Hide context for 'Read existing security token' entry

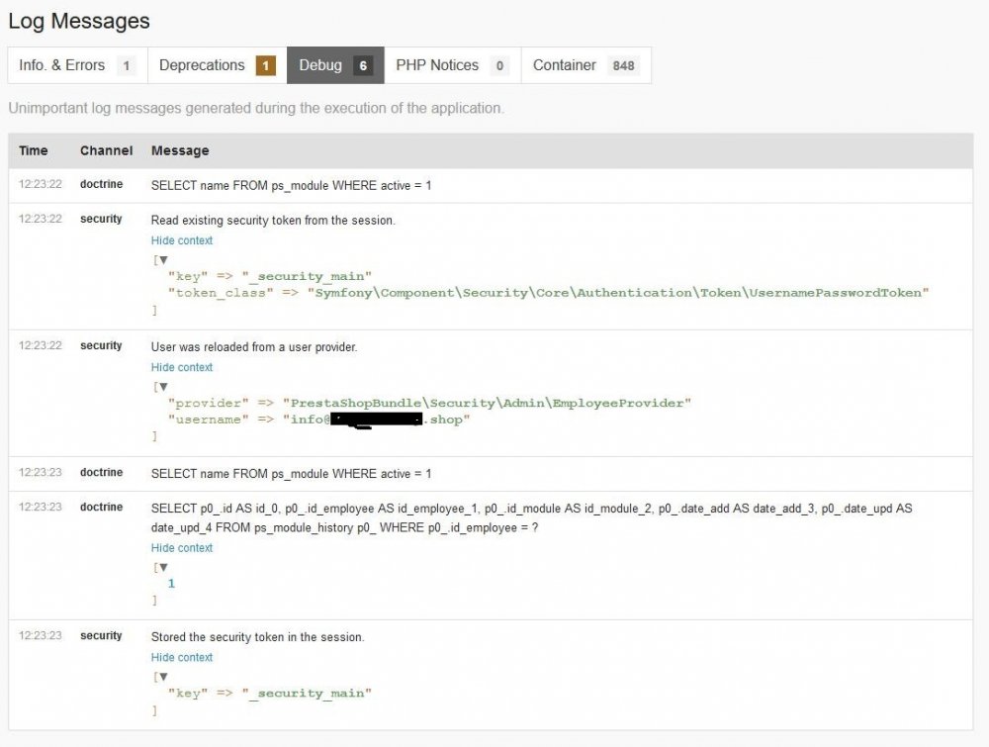182,240
